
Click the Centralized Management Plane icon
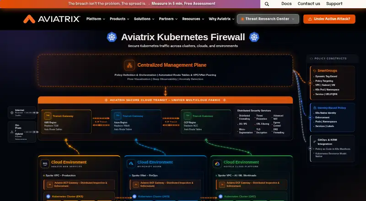pos(129,65)
